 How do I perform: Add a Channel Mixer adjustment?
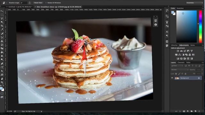tap(190, 55)
